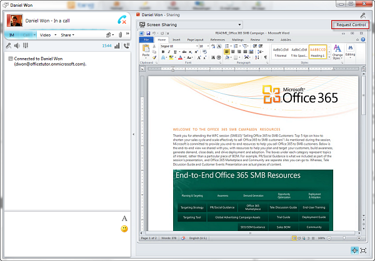This screenshot has width=375, height=261.
Task: Open the Review ribbon tab
Action: pos(255,40)
